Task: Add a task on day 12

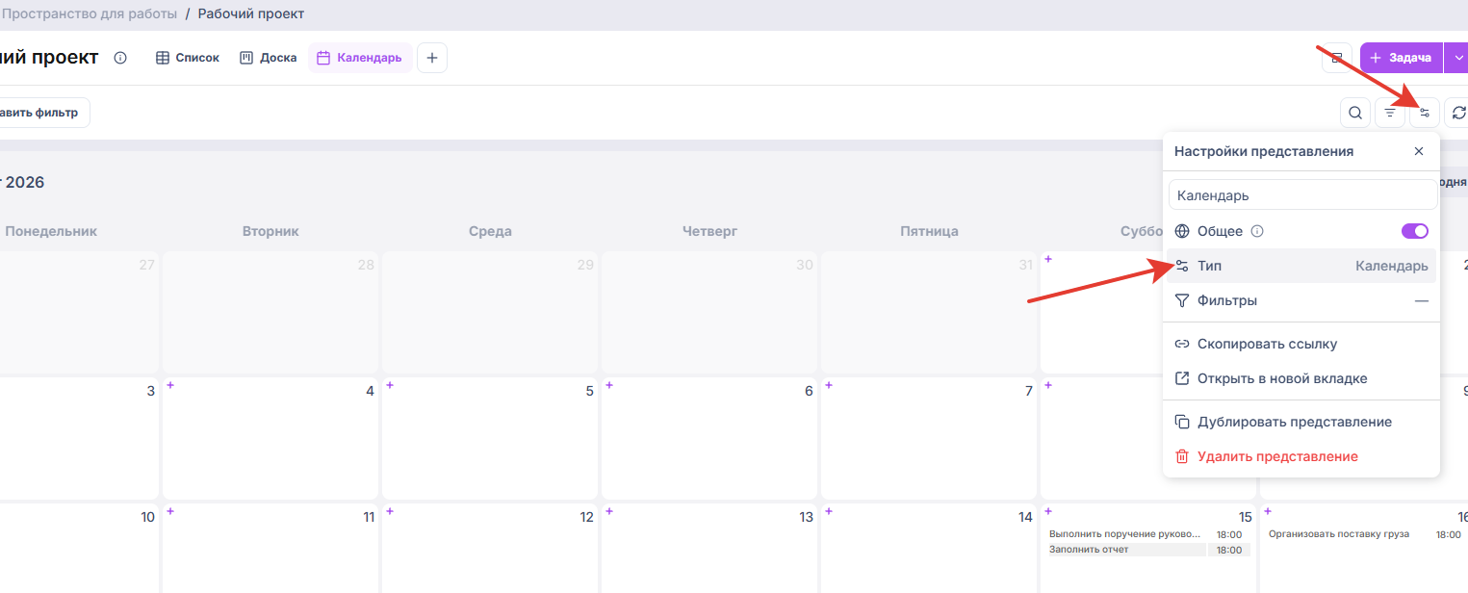Action: pos(390,511)
